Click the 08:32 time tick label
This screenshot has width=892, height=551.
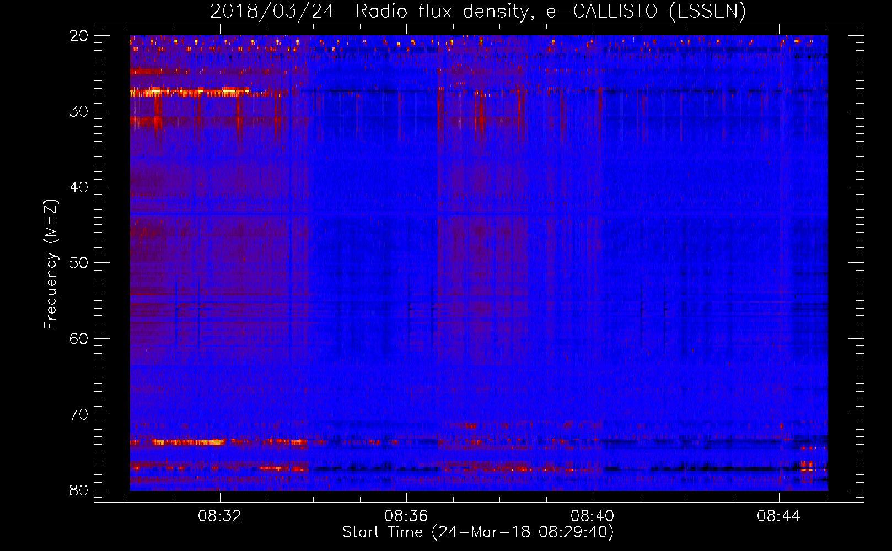pyautogui.click(x=220, y=516)
